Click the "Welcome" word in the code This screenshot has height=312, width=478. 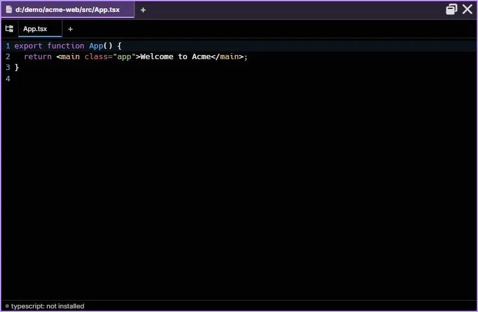[157, 57]
